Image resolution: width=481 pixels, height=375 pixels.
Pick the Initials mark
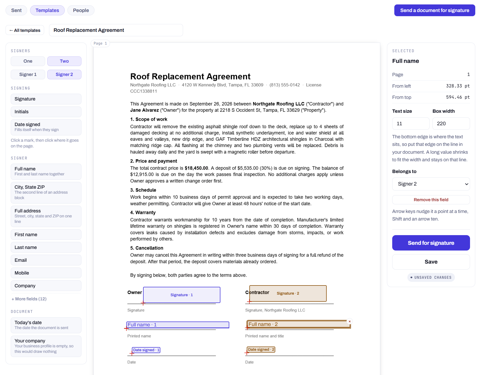coord(46,112)
